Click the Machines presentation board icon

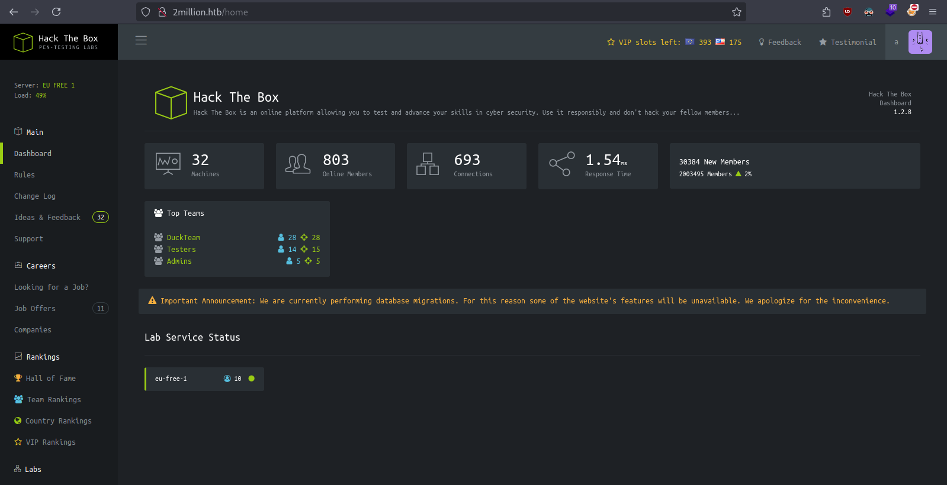pyautogui.click(x=168, y=164)
